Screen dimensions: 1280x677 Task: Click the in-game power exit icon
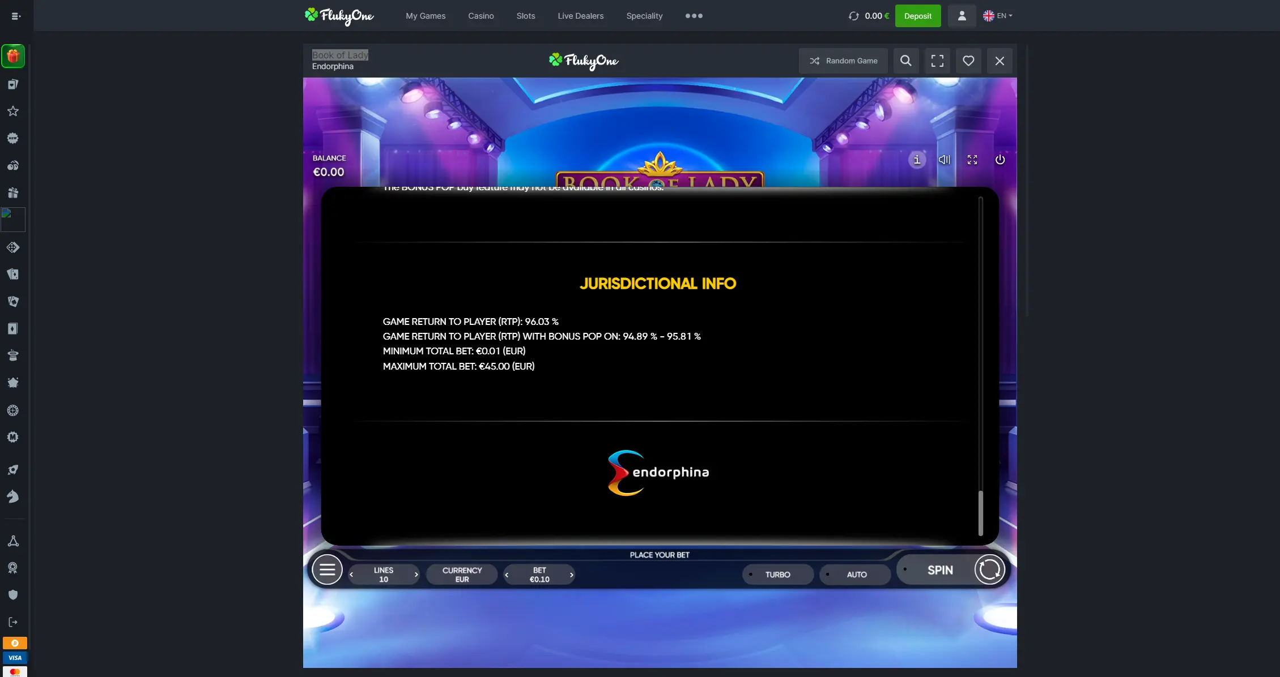click(x=1000, y=160)
